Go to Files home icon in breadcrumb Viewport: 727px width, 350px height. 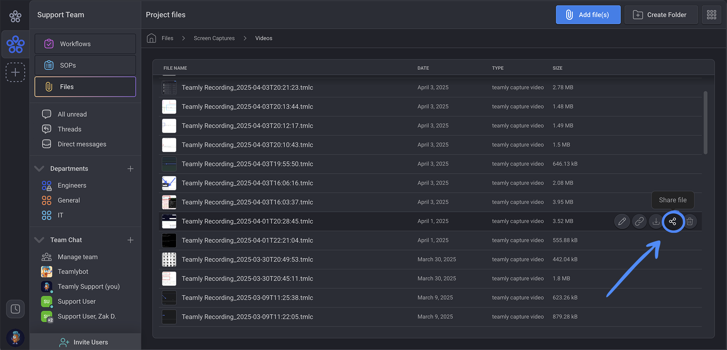tap(152, 38)
